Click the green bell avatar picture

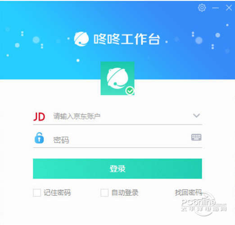(x=117, y=78)
